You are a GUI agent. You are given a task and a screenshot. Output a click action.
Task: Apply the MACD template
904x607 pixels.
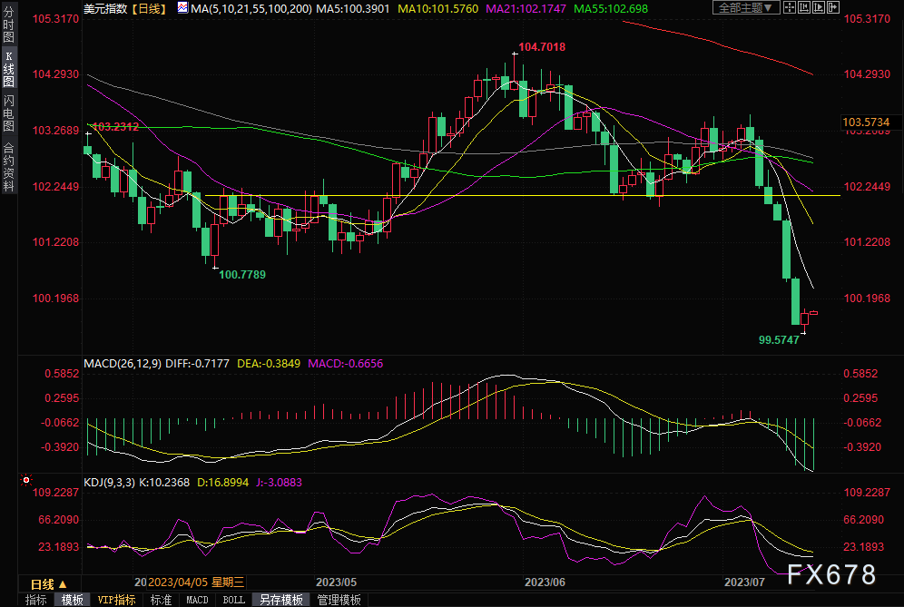(x=197, y=600)
